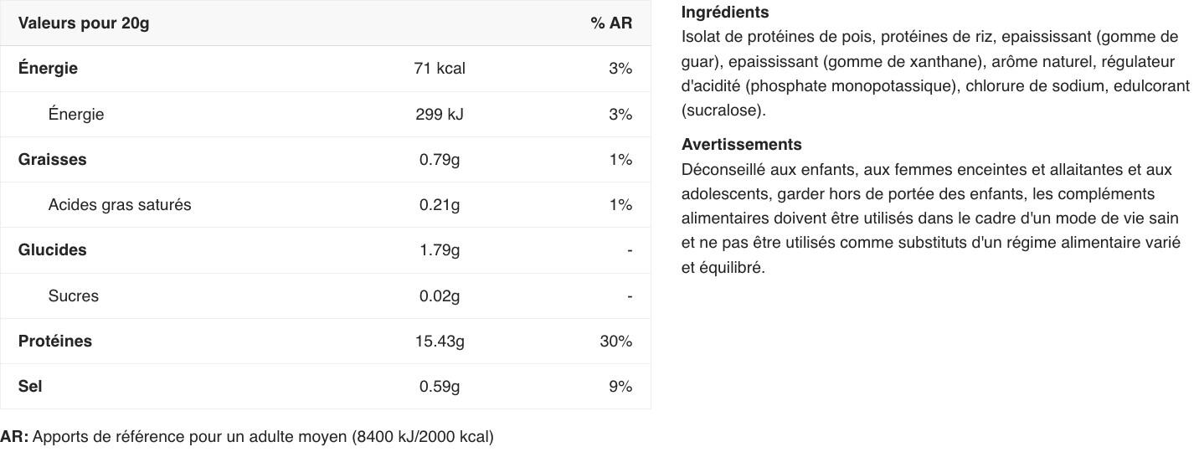
Task: Click the 71 kcal energy value
Action: (440, 69)
